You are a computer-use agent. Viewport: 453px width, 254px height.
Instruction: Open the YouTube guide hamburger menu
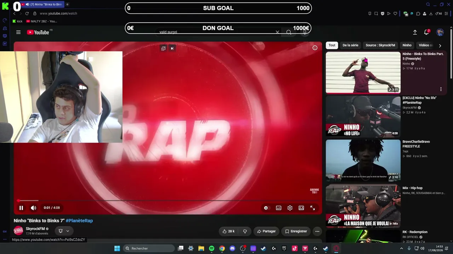(18, 32)
